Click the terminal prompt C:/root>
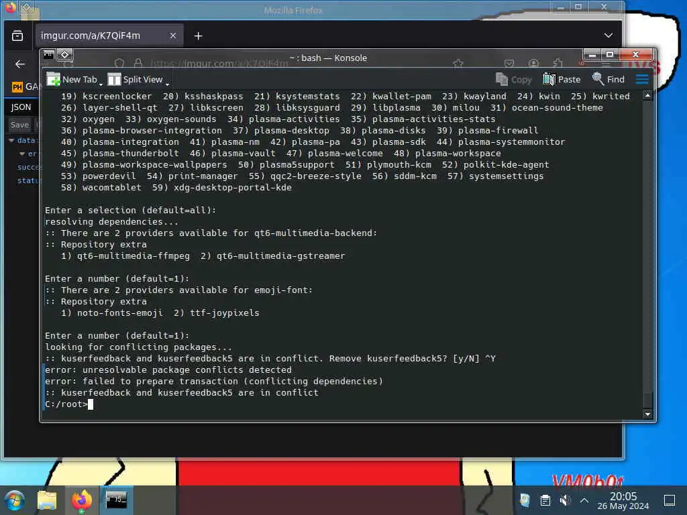 pos(66,404)
